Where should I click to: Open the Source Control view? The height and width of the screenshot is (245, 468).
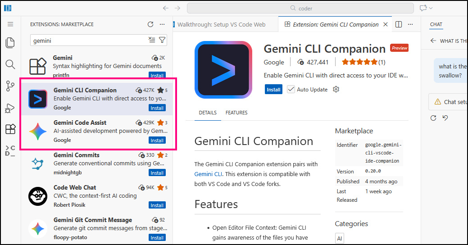click(10, 86)
